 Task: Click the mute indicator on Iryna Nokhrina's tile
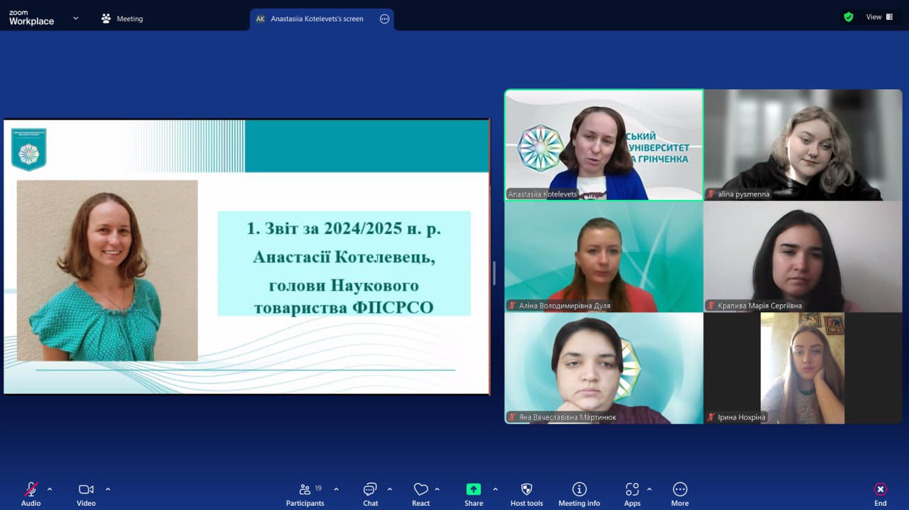point(712,418)
